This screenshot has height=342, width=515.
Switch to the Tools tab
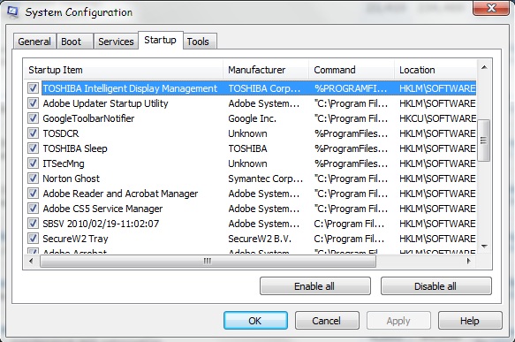(x=200, y=42)
